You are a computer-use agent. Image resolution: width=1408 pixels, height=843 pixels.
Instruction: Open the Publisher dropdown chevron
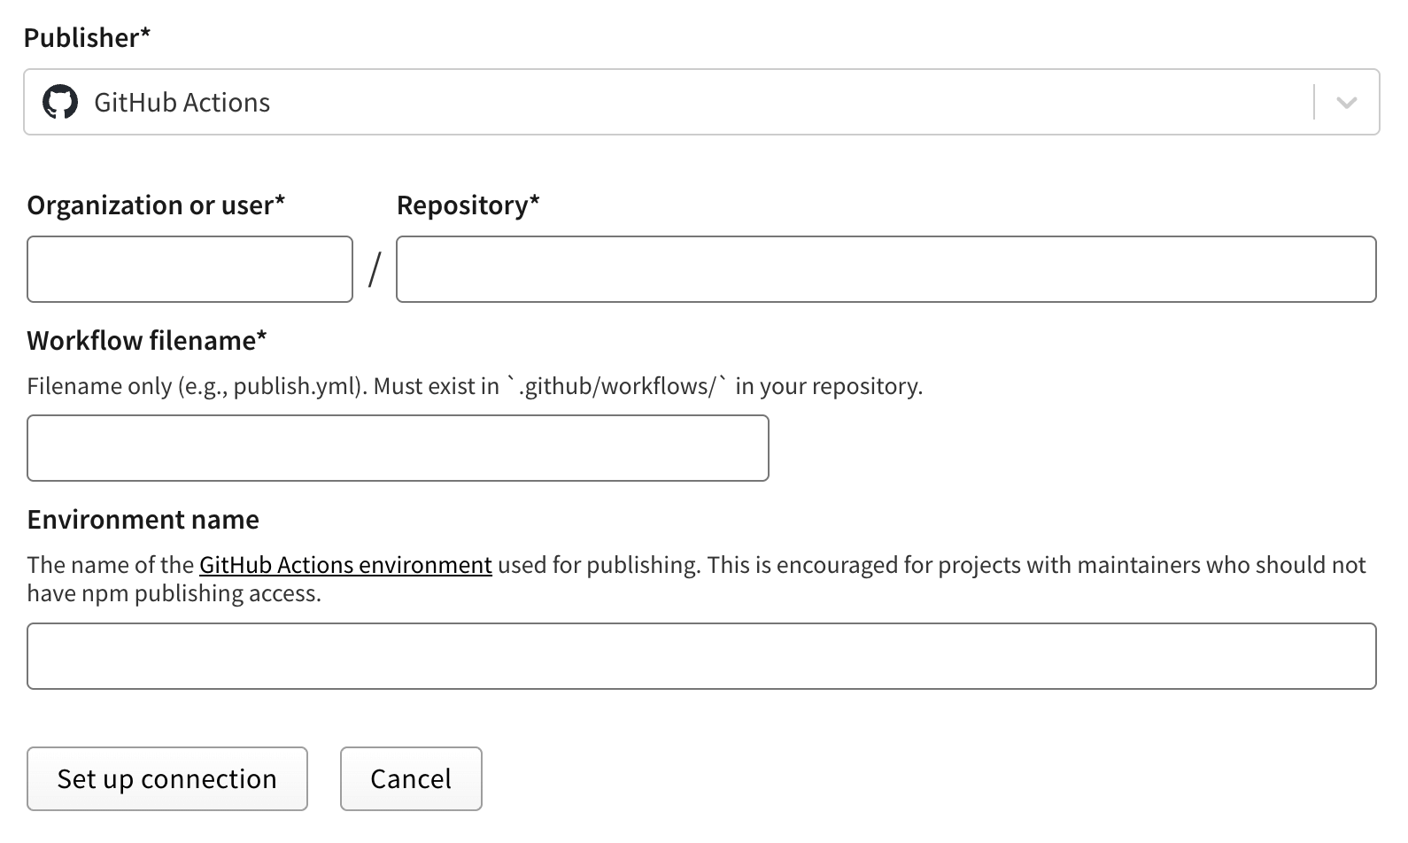point(1347,103)
